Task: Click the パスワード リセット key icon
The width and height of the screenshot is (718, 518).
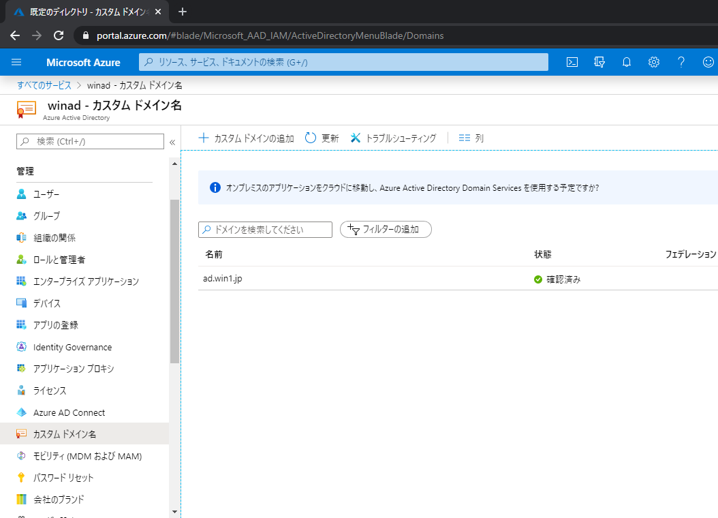Action: pyautogui.click(x=22, y=478)
